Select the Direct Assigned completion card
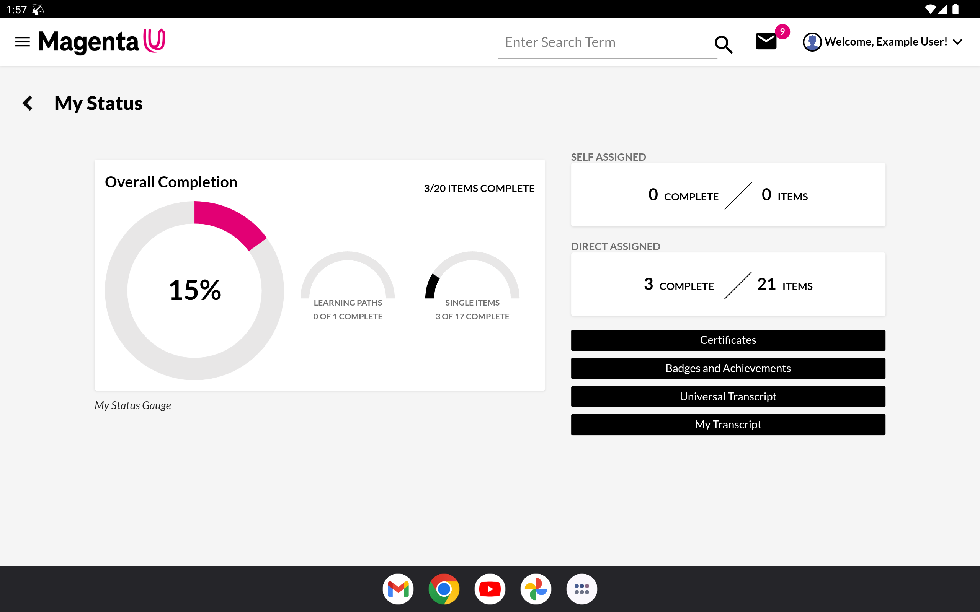The width and height of the screenshot is (980, 612). click(728, 284)
